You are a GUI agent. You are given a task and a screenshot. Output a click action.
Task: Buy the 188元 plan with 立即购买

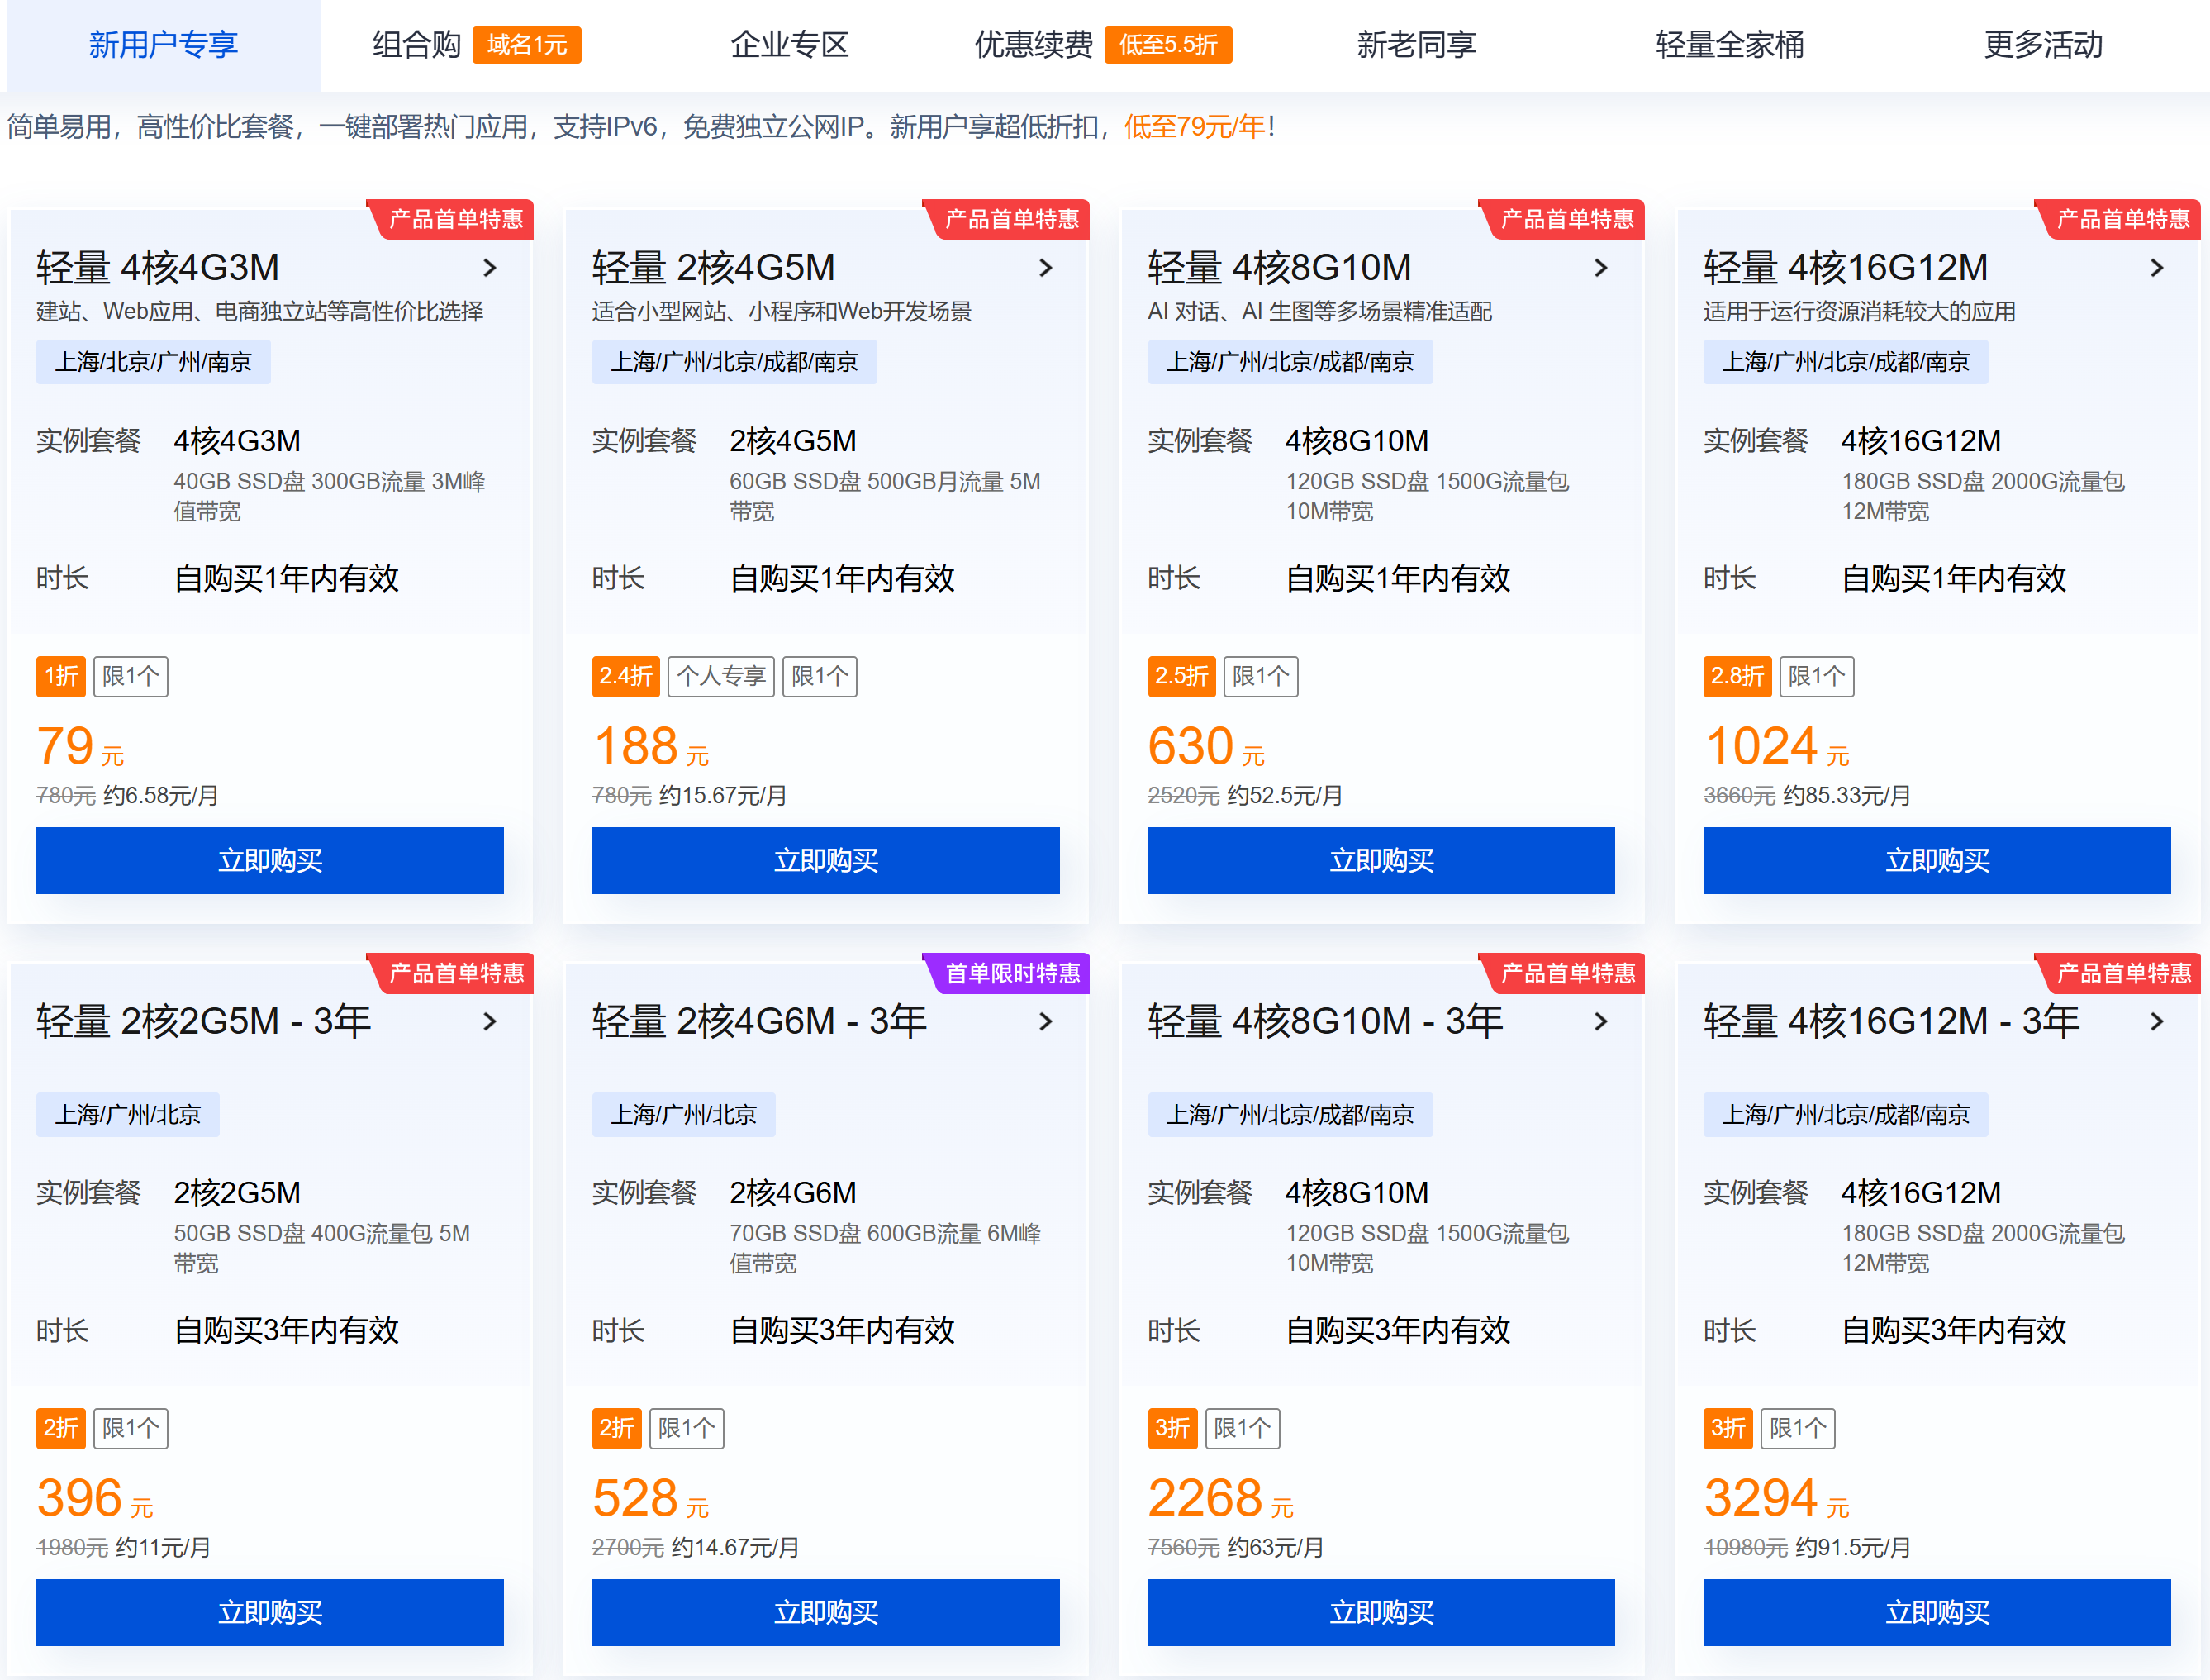[825, 861]
